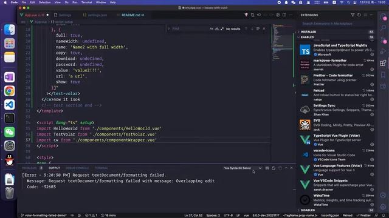Close the bottom panel
389x218 pixels.
pos(292,168)
